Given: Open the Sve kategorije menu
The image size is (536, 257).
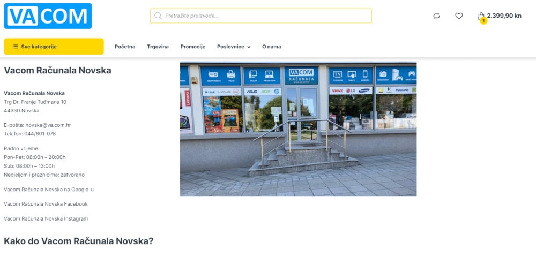Looking at the screenshot, I should click(x=54, y=47).
